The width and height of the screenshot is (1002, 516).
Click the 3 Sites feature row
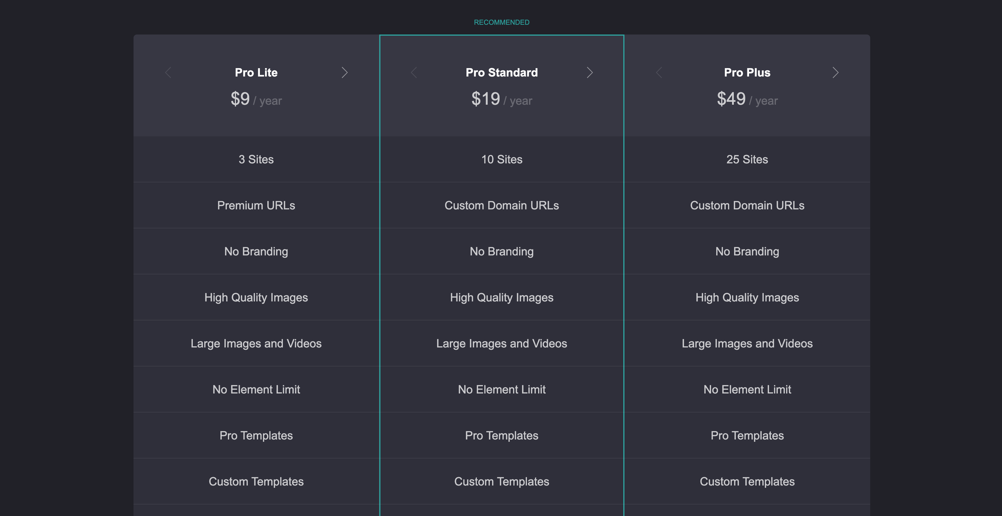tap(256, 159)
